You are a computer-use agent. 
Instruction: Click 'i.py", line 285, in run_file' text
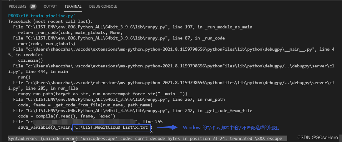(x=43, y=88)
